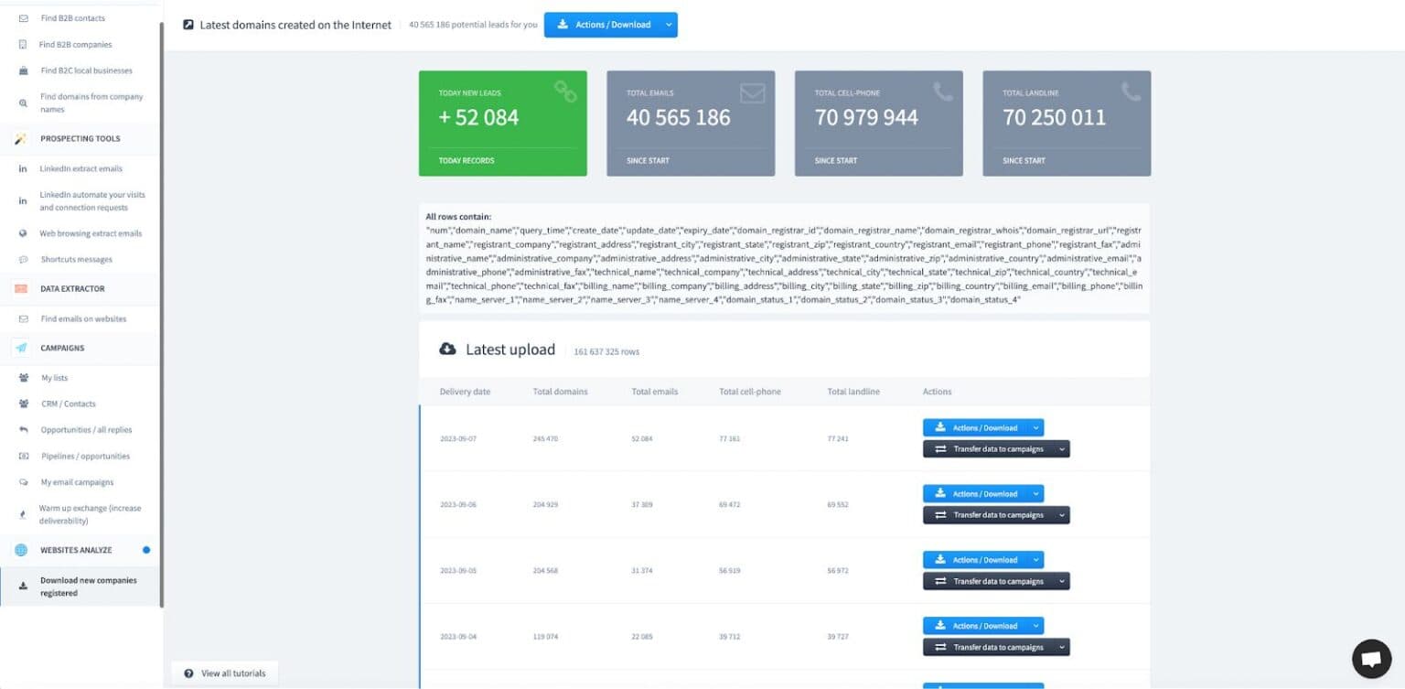This screenshot has height=689, width=1405.
Task: Click the Prospecting Tools magic wand icon
Action: pos(23,138)
